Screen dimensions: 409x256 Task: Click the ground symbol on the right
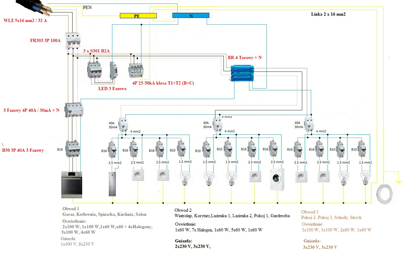click(x=399, y=182)
